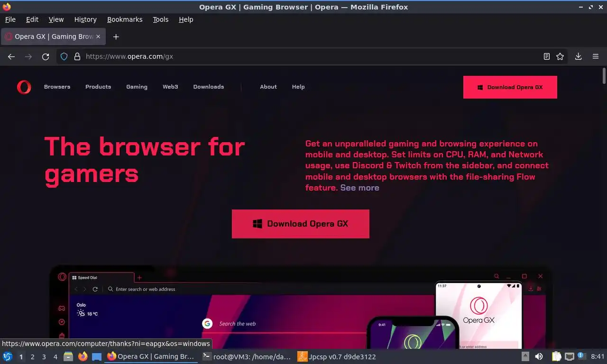The image size is (607, 364).
Task: Click the Google icon in the preview search
Action: pyautogui.click(x=207, y=324)
